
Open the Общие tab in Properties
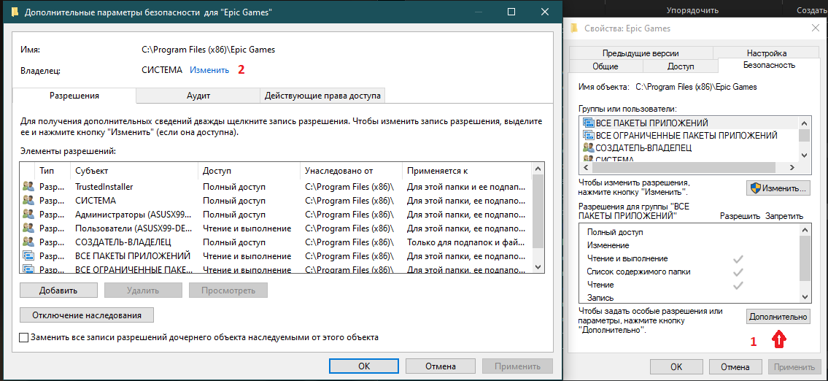click(x=605, y=66)
